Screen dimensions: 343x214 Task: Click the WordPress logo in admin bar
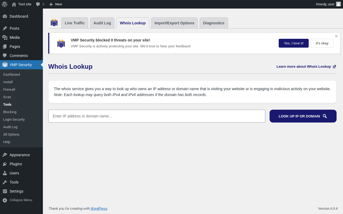point(5,4)
